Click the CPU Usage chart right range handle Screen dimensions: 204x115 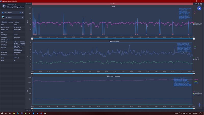[x=194, y=74]
